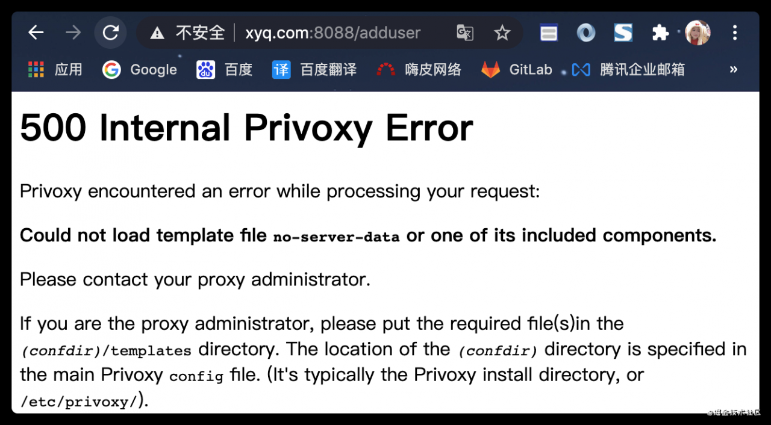Click the xyq.com:8088/adduser address field

pyautogui.click(x=332, y=33)
